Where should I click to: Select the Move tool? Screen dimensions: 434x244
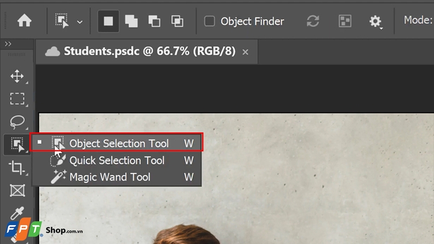click(17, 76)
